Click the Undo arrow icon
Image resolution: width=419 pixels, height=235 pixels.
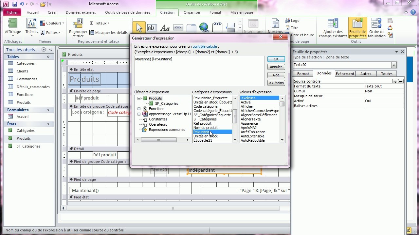22,4
